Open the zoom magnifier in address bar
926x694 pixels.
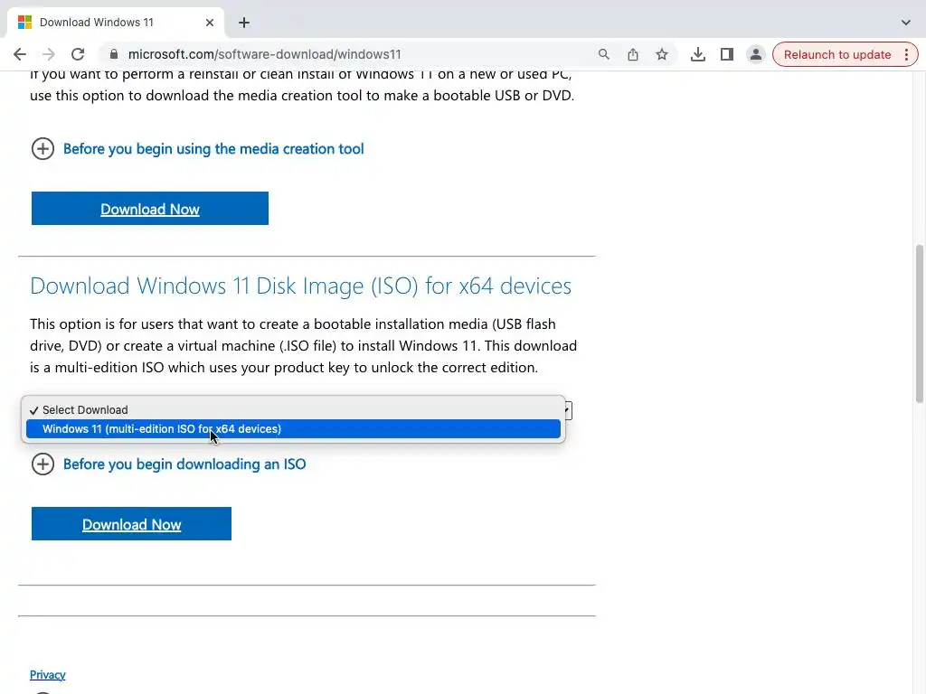pyautogui.click(x=603, y=54)
